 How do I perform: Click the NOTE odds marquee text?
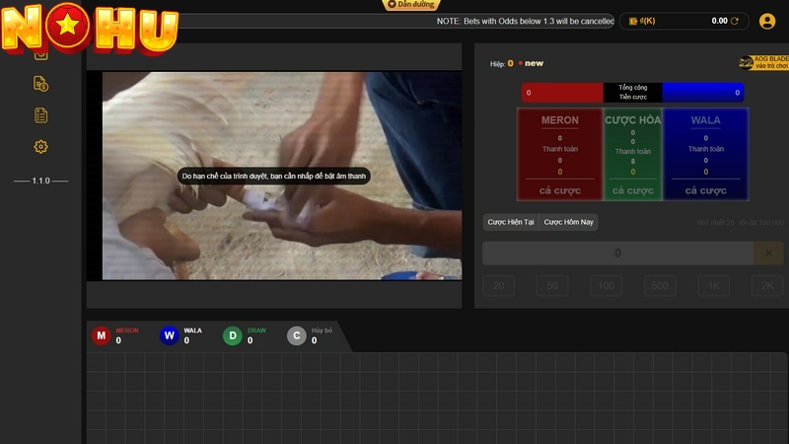[526, 21]
